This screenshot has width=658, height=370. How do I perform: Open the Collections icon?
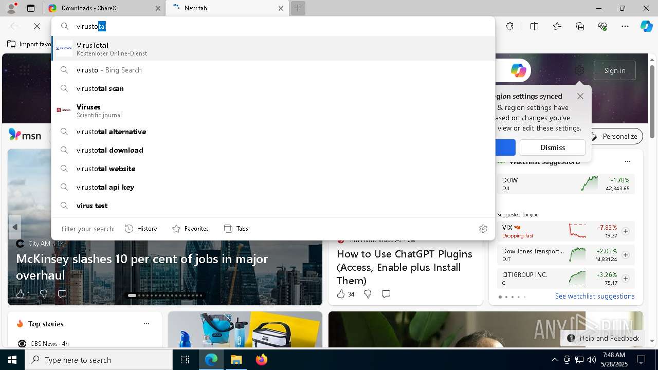click(580, 26)
